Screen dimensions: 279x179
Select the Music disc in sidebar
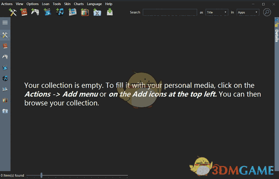5,79
